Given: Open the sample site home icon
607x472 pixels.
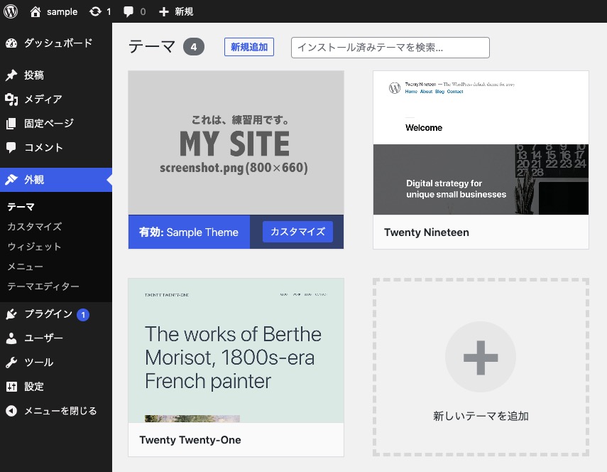Looking at the screenshot, I should tap(35, 11).
